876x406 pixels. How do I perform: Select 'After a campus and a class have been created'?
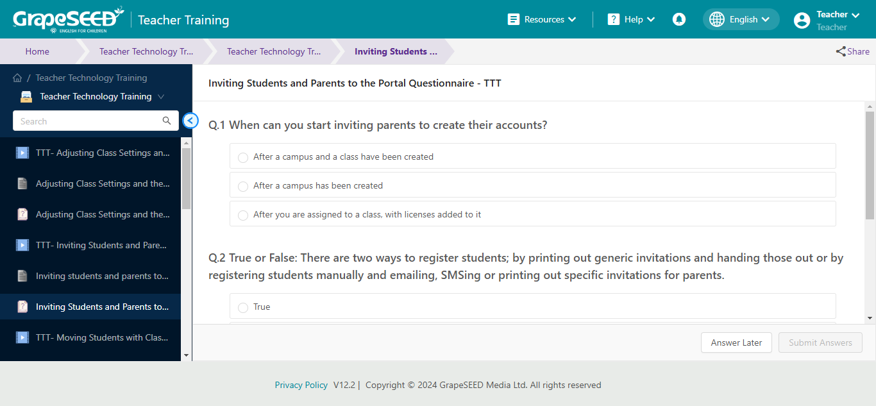pyautogui.click(x=532, y=156)
